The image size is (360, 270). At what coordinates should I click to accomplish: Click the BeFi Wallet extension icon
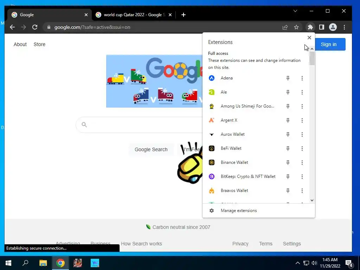(x=211, y=148)
